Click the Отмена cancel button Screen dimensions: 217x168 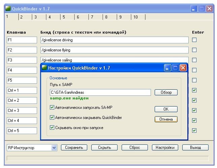tap(166, 119)
